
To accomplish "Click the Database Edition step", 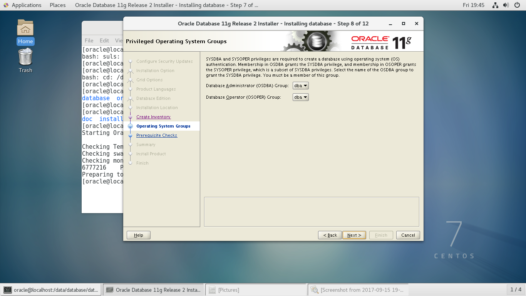I will [153, 98].
